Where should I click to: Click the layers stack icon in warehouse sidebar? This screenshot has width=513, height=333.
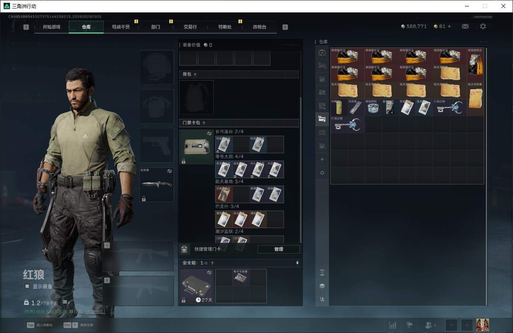(322, 286)
